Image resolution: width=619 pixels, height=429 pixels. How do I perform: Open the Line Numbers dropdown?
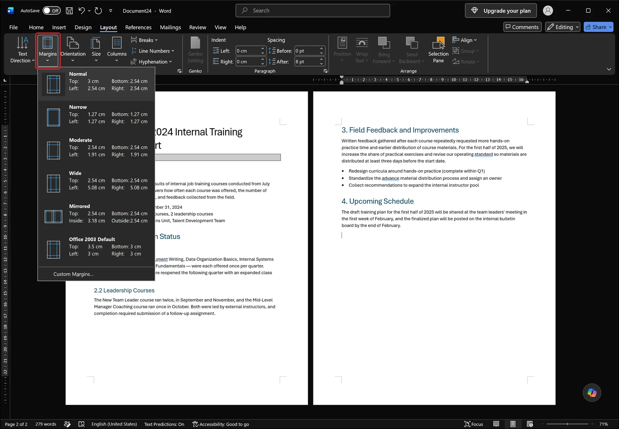coord(152,51)
